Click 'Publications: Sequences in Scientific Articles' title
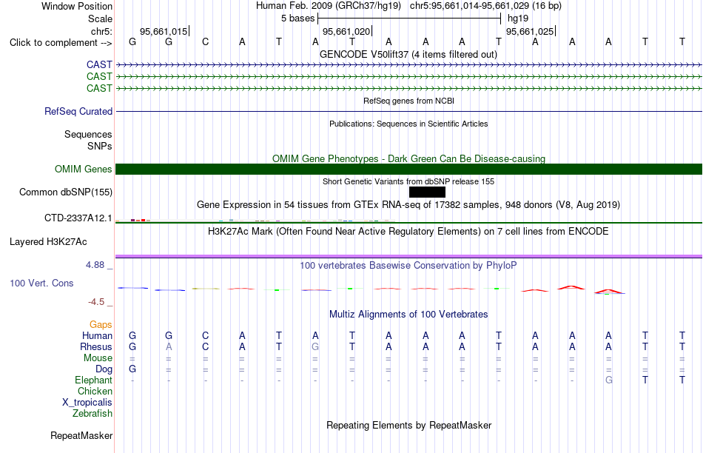The image size is (703, 453). point(408,124)
